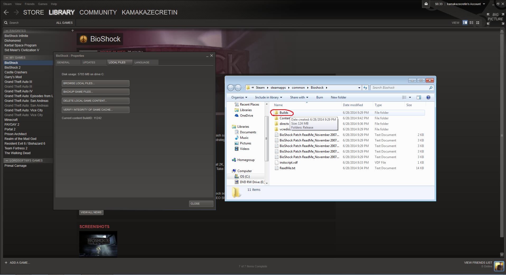This screenshot has width=506, height=275.
Task: Click Burn in Explorer toolbar
Action: [x=320, y=97]
